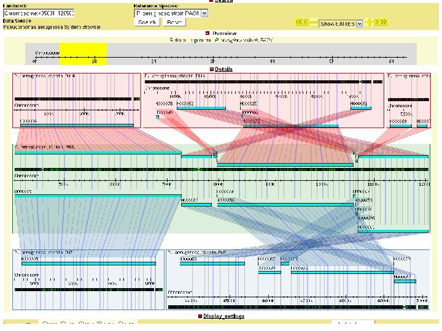Image resolution: width=442 pixels, height=331 pixels.
Task: Step left with the single-left arrow icon
Action: click(305, 22)
